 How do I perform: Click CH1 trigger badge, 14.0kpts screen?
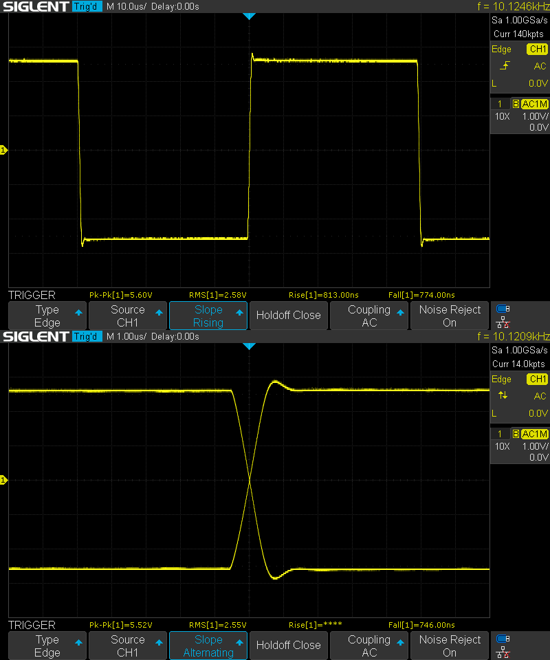pyautogui.click(x=538, y=379)
